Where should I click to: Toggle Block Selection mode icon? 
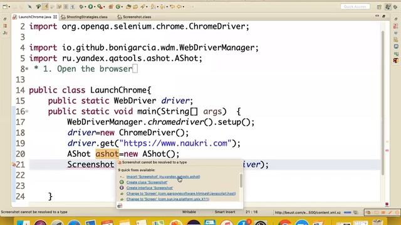(66, 7)
